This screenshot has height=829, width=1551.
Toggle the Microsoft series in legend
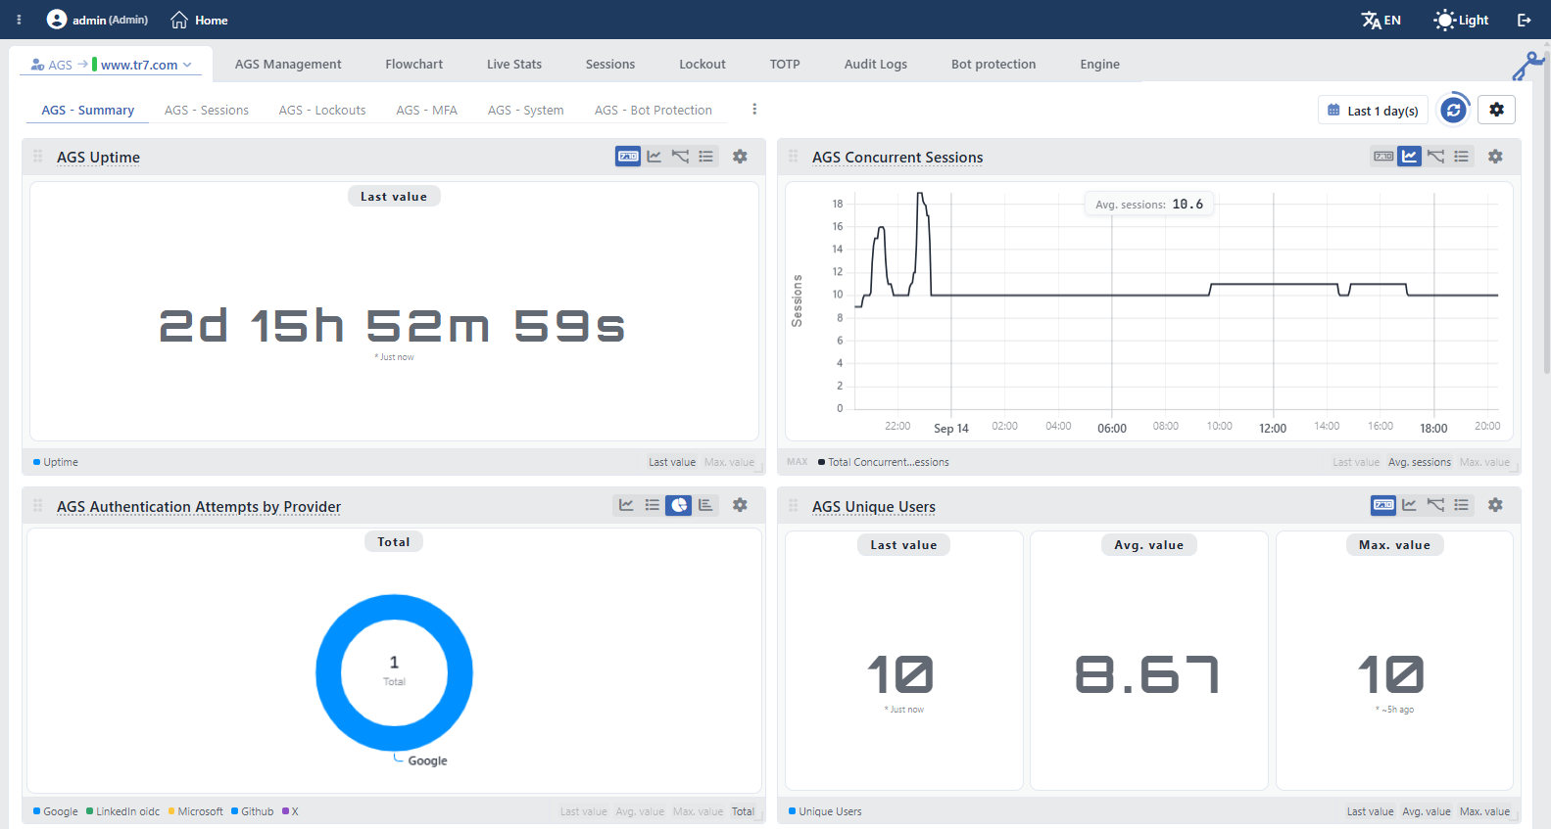pyautogui.click(x=196, y=811)
